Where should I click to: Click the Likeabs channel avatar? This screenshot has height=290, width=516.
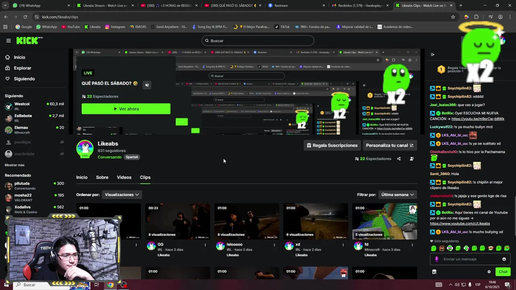(85, 149)
